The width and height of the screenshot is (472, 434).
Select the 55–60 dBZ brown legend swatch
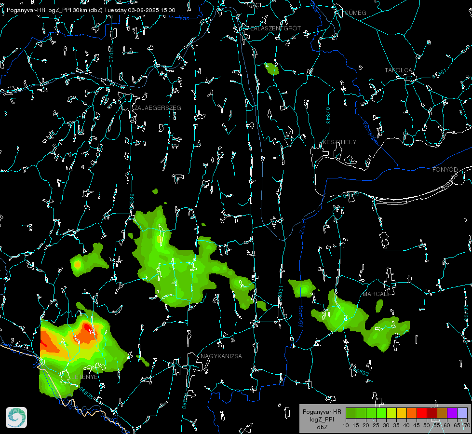(442, 413)
